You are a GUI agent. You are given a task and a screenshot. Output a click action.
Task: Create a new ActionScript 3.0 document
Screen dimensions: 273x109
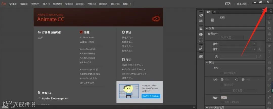coord(87,49)
